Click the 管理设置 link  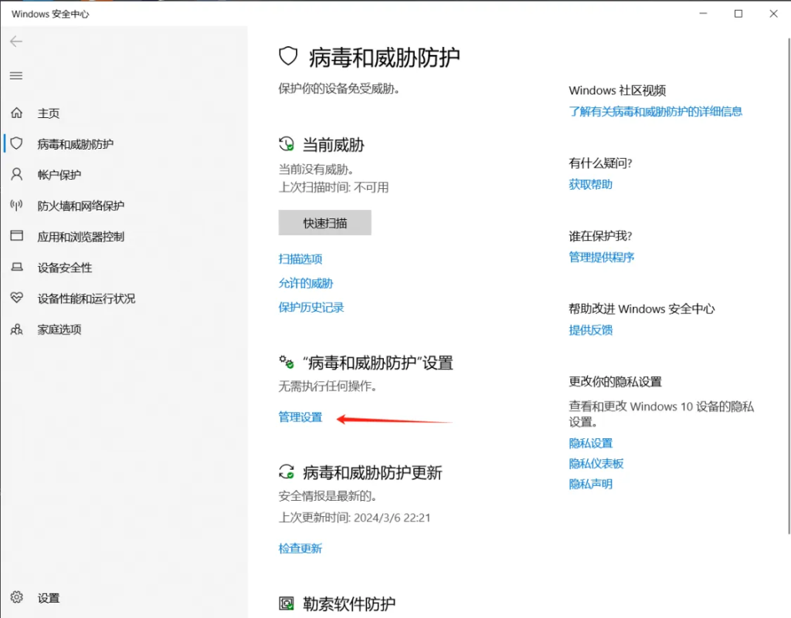300,417
